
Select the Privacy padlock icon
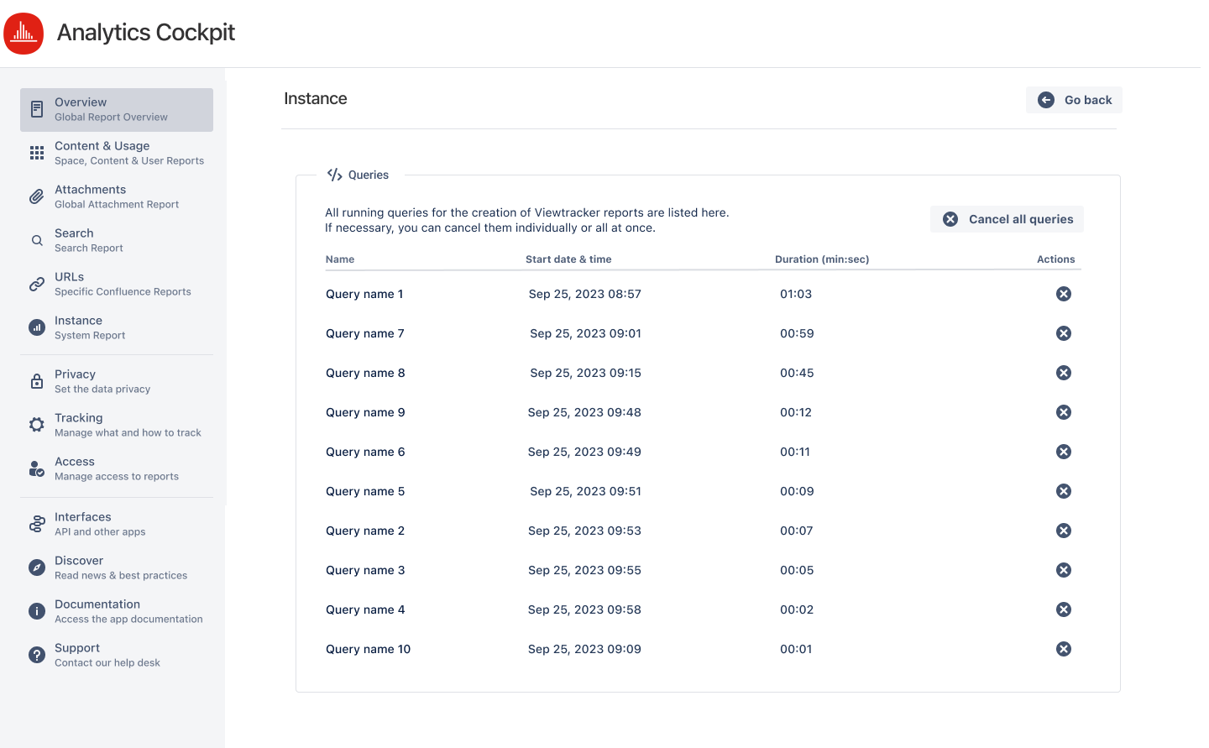[x=36, y=380]
